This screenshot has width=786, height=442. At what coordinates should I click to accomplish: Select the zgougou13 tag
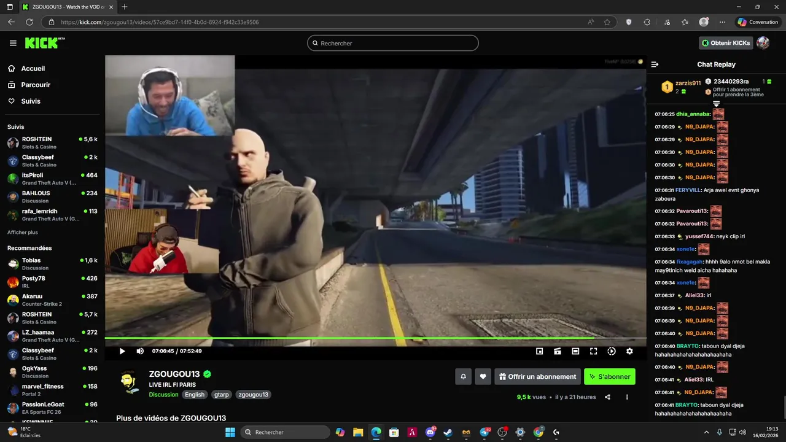coord(253,395)
